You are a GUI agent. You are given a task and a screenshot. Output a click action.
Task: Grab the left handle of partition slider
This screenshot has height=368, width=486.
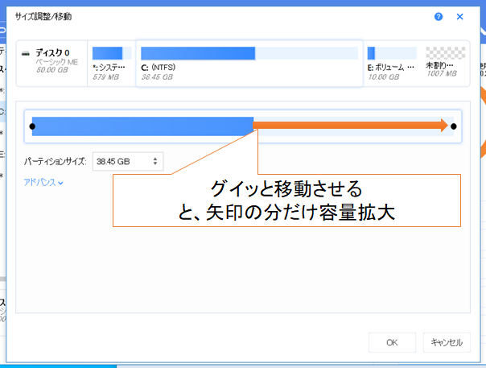pyautogui.click(x=32, y=126)
